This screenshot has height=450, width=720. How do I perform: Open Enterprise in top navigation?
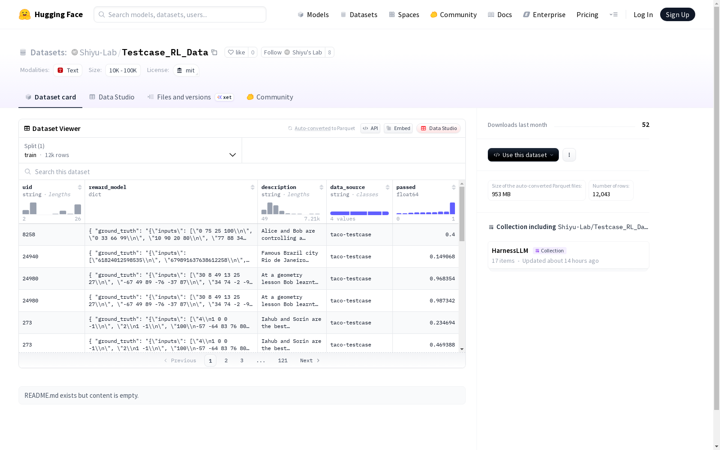click(x=544, y=14)
